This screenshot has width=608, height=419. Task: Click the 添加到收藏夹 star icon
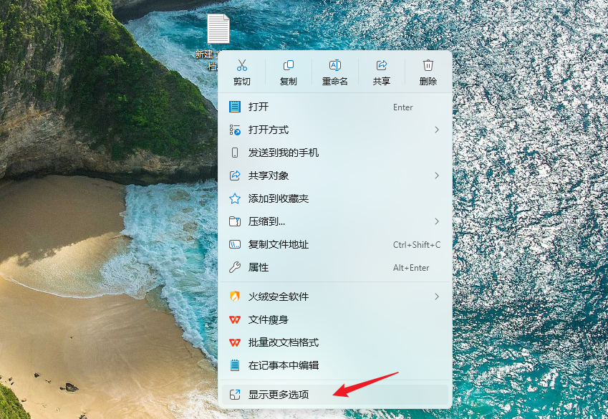pyautogui.click(x=236, y=199)
